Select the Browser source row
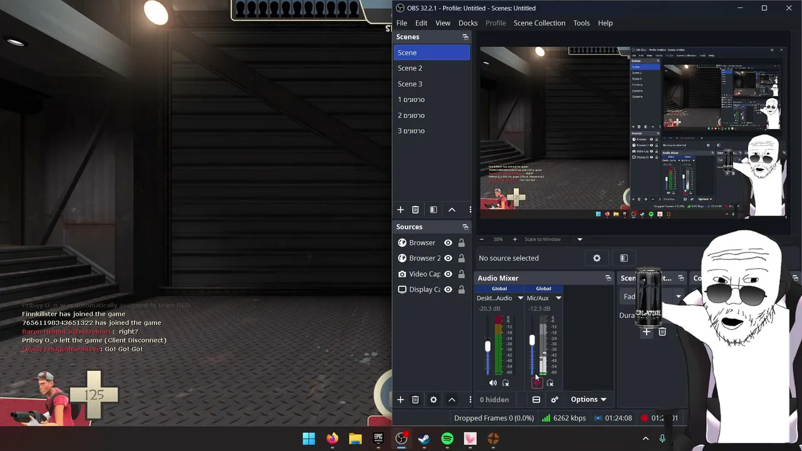Viewport: 802px width, 451px height. 432,243
